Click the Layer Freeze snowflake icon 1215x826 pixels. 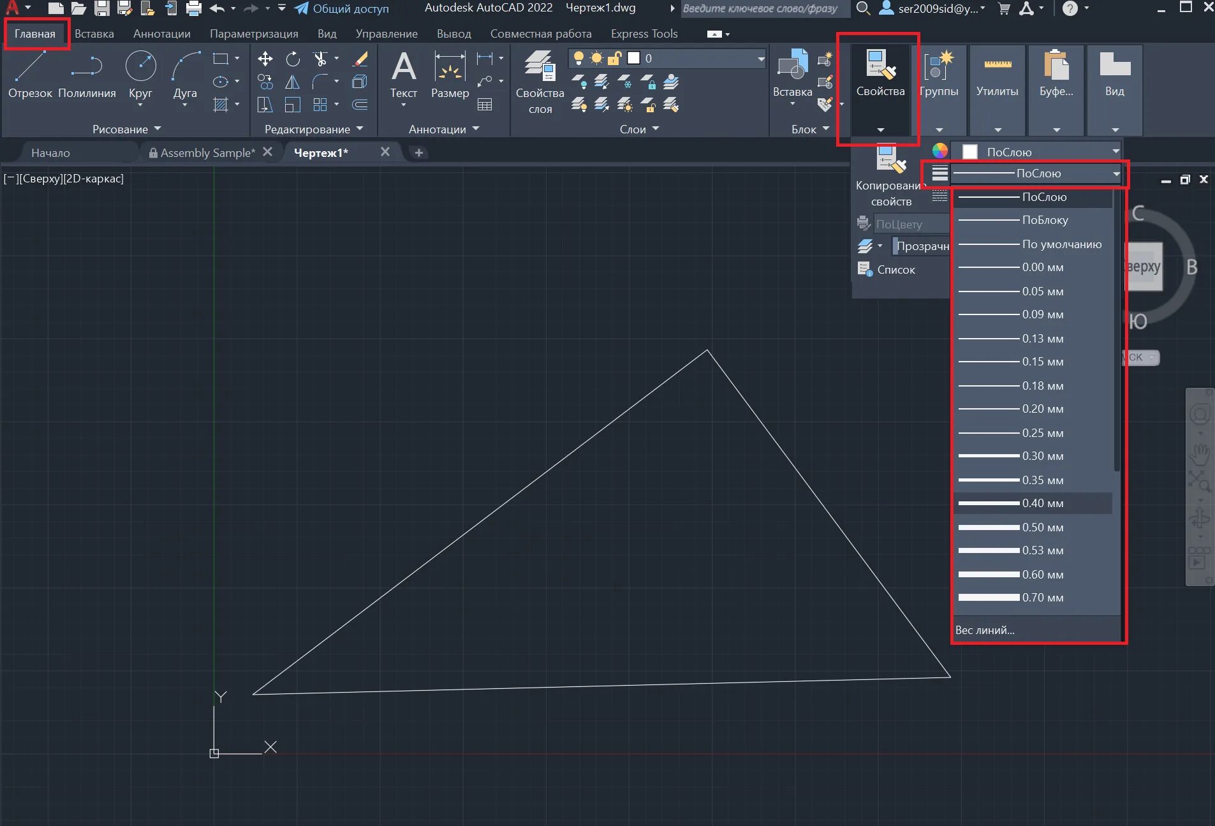click(625, 82)
